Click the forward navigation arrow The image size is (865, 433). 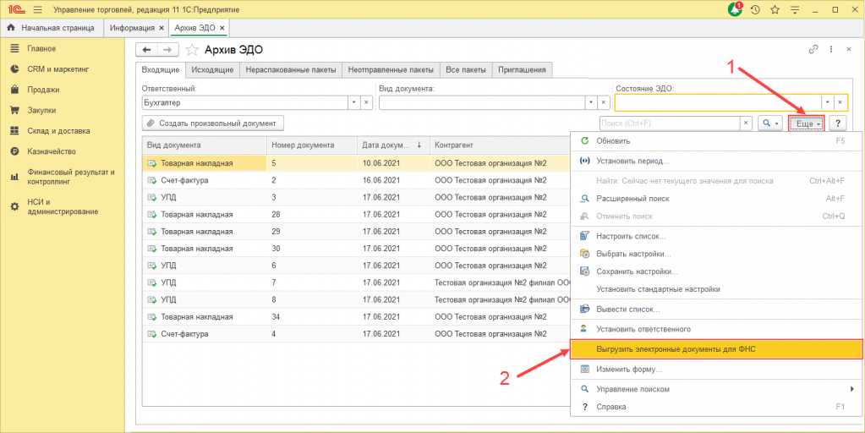167,50
